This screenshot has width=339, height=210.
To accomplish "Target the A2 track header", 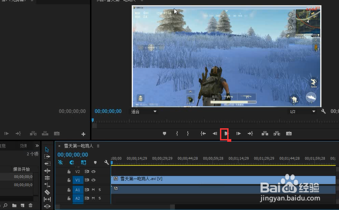I will point(78,198).
